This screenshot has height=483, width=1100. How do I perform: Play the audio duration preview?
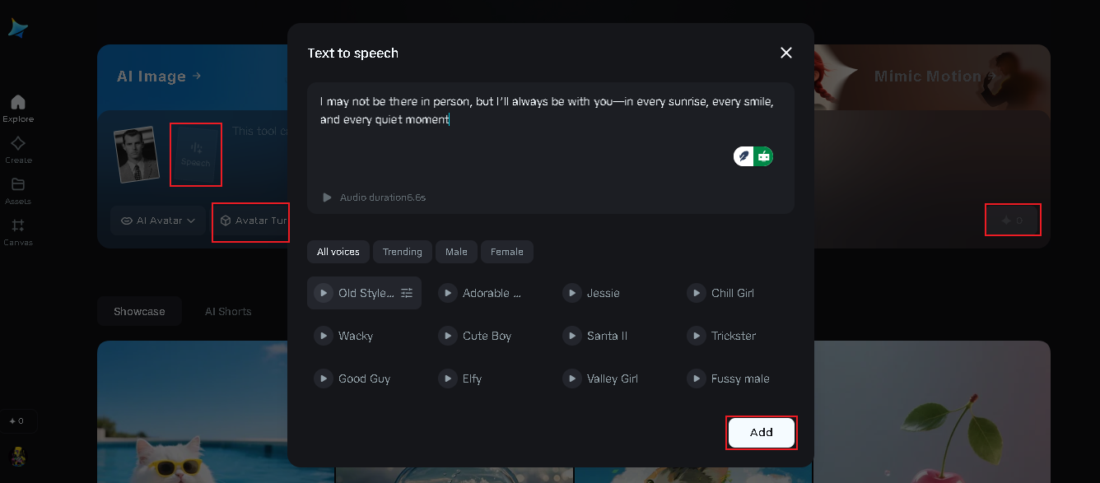coord(327,197)
